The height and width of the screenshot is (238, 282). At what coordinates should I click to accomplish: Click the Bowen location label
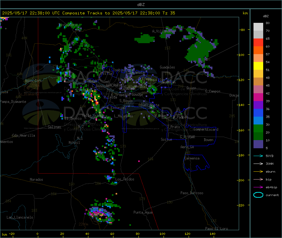coord(208,140)
